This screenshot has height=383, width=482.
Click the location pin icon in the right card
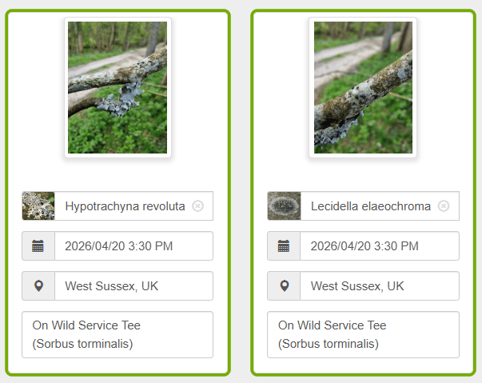[x=284, y=286]
